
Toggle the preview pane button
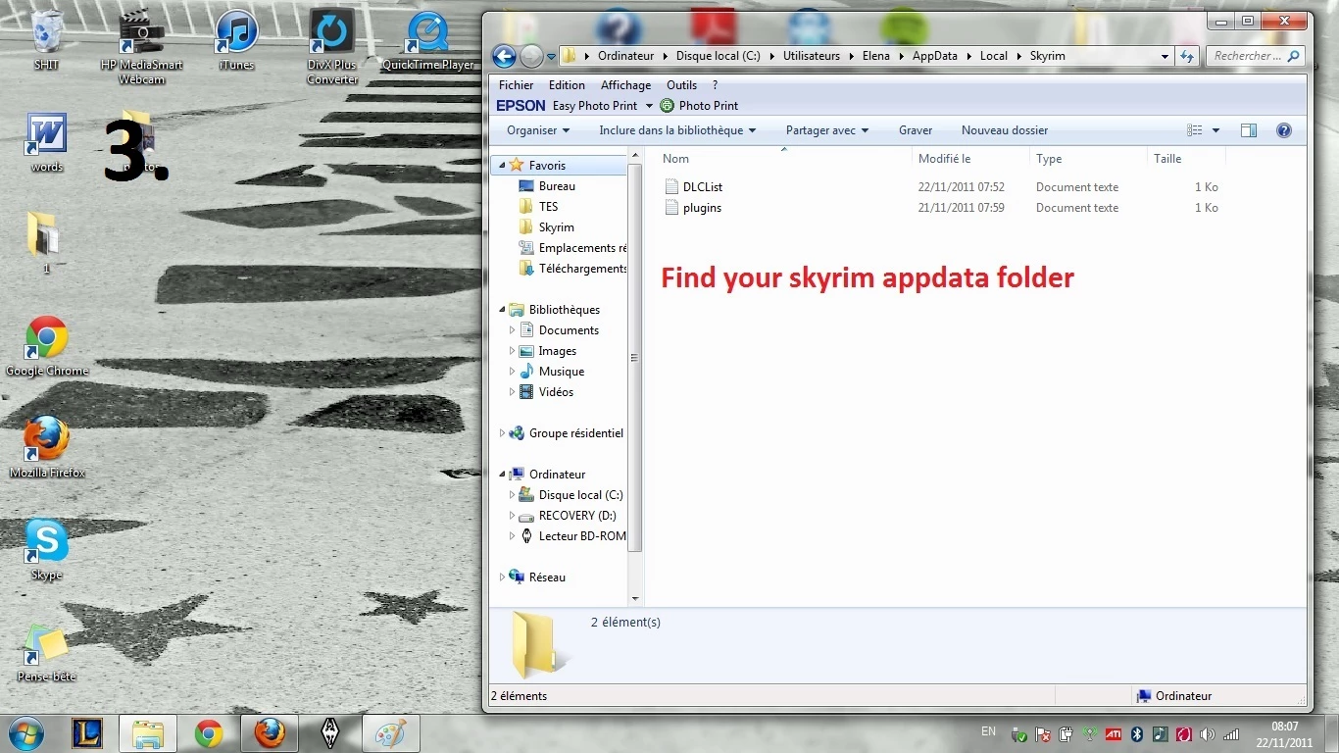pyautogui.click(x=1248, y=130)
